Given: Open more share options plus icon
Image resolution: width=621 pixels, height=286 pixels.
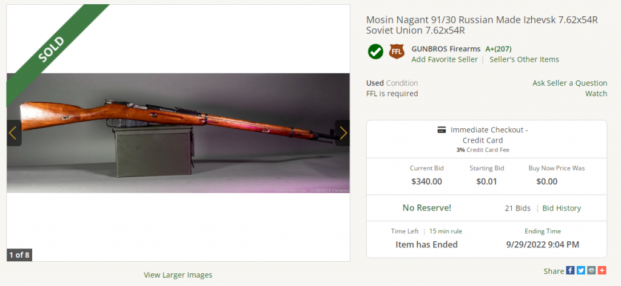Looking at the screenshot, I should (602, 271).
